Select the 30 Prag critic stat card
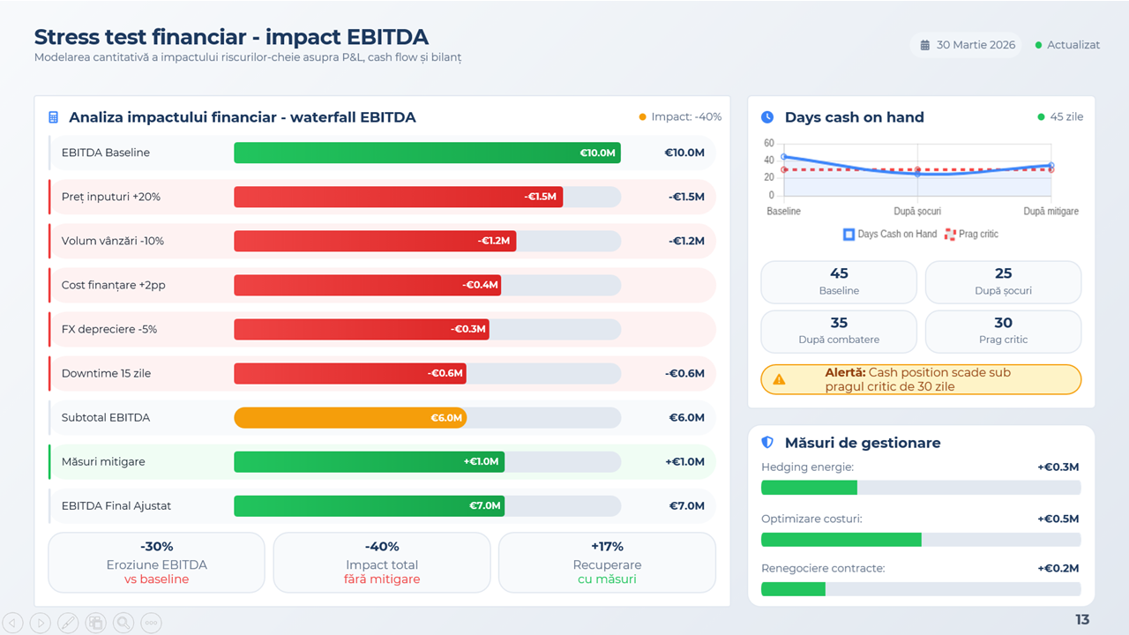 point(1003,332)
